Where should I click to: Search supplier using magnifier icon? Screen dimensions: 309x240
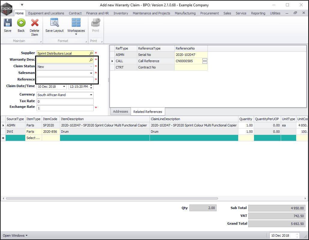point(91,53)
